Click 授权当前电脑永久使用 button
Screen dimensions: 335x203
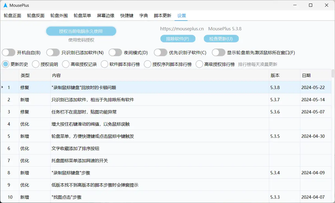tap(81, 31)
